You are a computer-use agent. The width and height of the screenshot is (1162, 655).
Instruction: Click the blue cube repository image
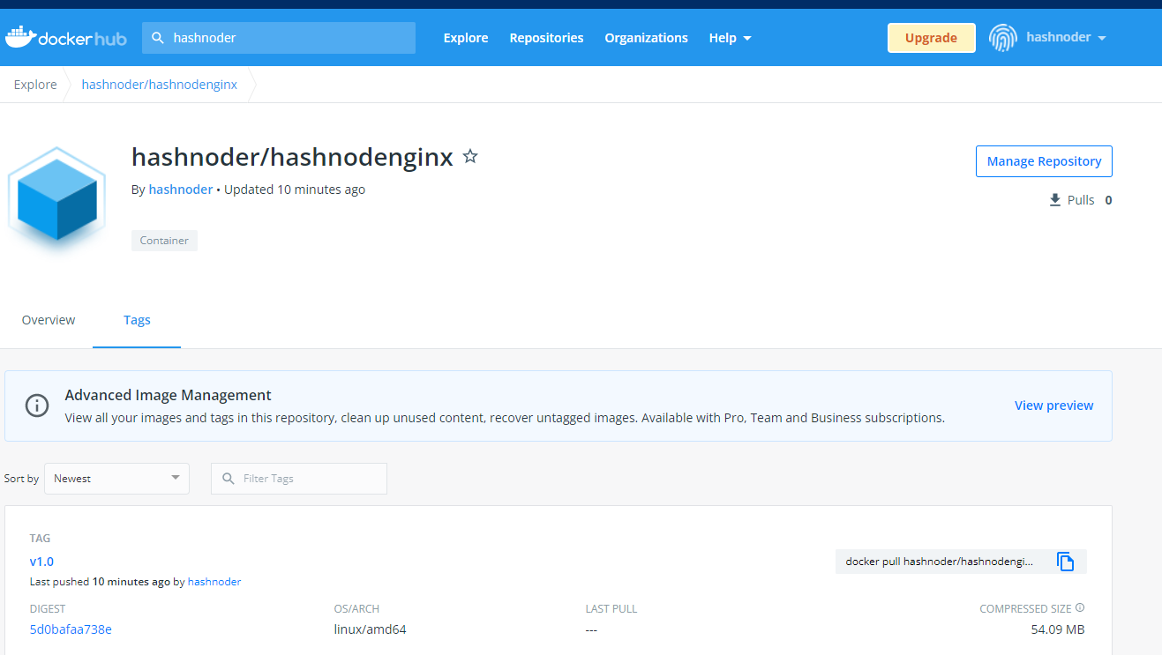(x=57, y=198)
